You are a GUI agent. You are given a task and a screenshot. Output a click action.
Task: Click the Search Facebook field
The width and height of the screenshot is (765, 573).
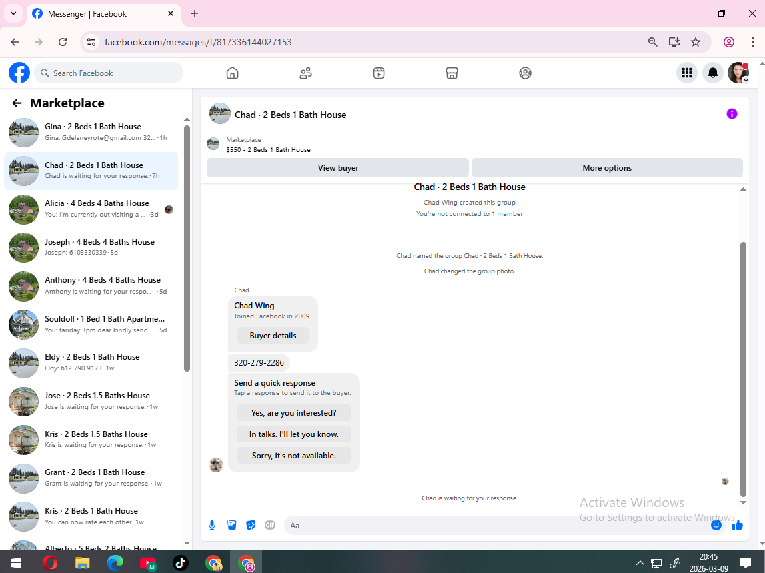pos(109,73)
